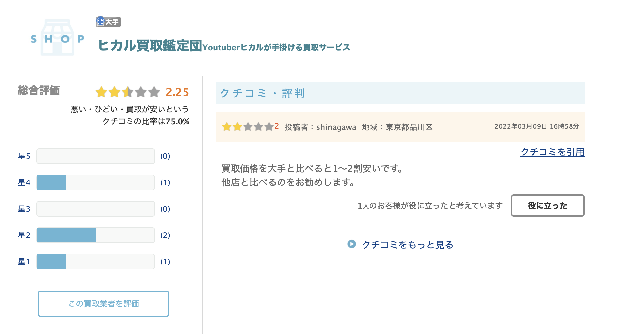Click the overall rating stars next to 2.25
This screenshot has width=617, height=334.
point(128,92)
